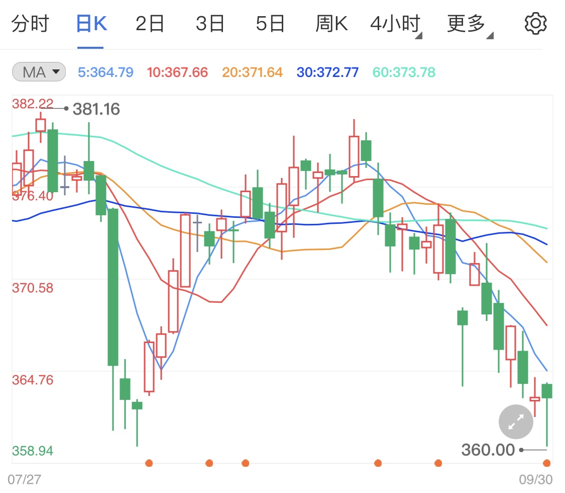
Task: Click the last orange marker below 09/30 candle
Action: click(x=546, y=463)
